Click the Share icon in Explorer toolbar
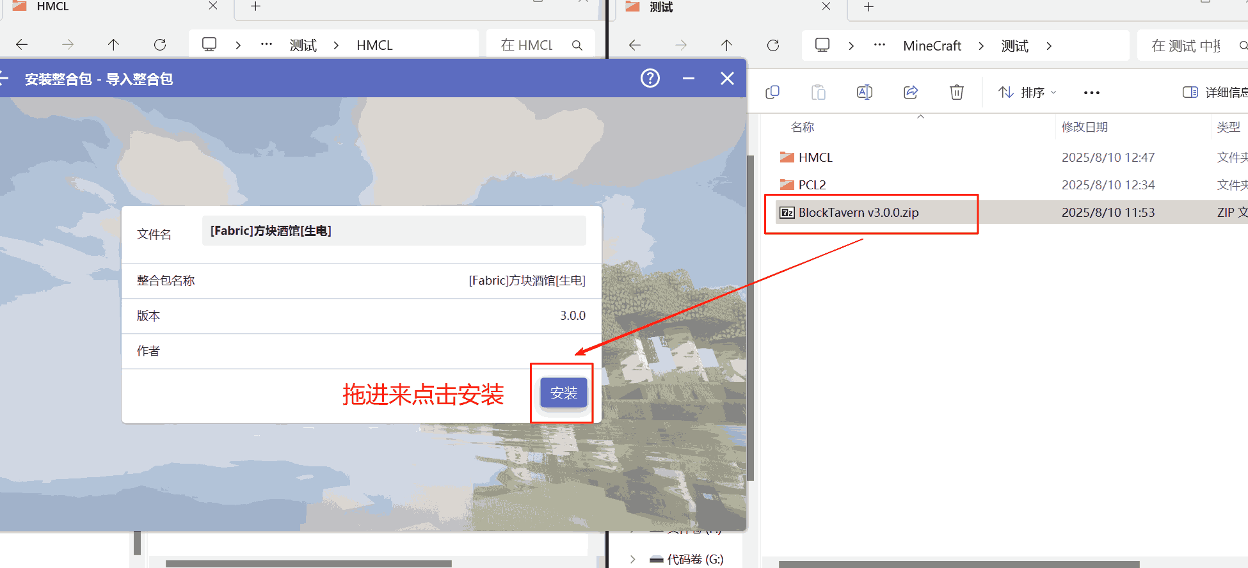This screenshot has height=568, width=1248. pyautogui.click(x=911, y=93)
